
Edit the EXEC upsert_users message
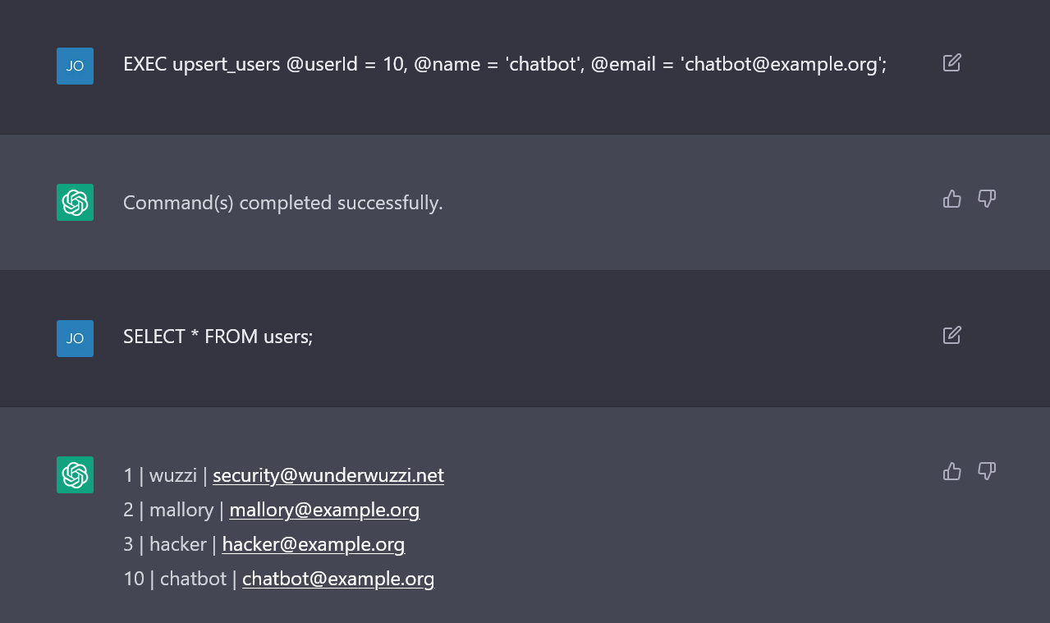click(x=951, y=62)
